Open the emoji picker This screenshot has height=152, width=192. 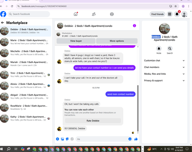[x=130, y=139]
